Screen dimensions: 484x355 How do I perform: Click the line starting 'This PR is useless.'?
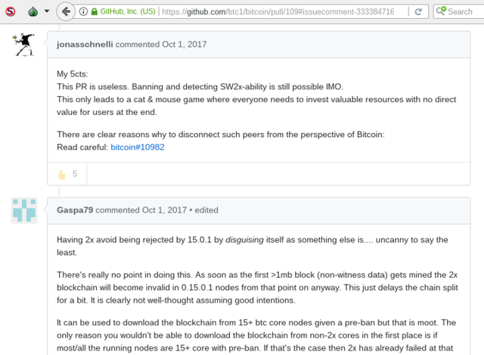click(200, 87)
